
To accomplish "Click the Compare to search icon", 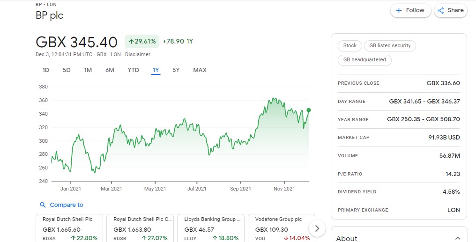I will [43, 205].
